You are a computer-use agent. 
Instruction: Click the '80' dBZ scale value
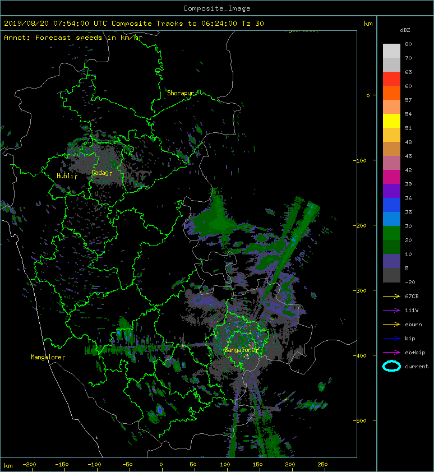coord(408,44)
